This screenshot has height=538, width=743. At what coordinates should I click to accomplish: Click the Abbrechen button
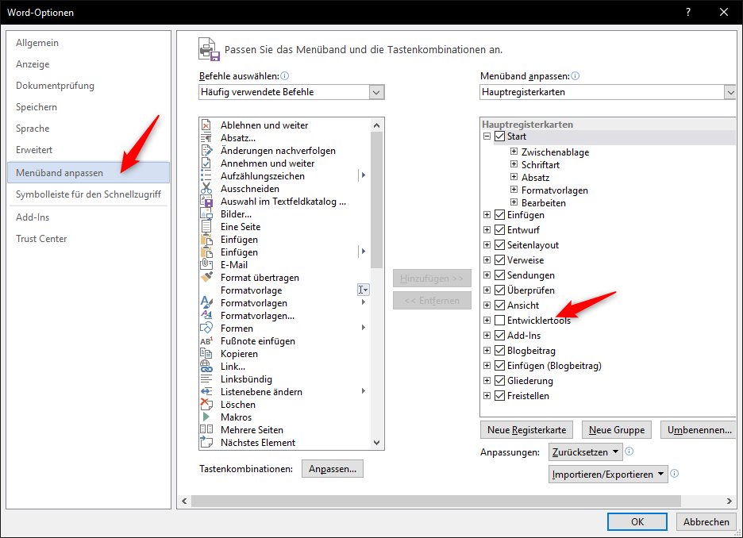coord(706,521)
